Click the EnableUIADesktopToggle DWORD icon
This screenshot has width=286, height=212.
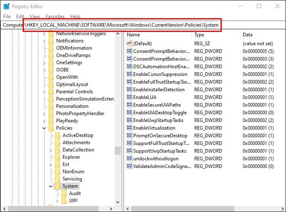tap(129, 113)
